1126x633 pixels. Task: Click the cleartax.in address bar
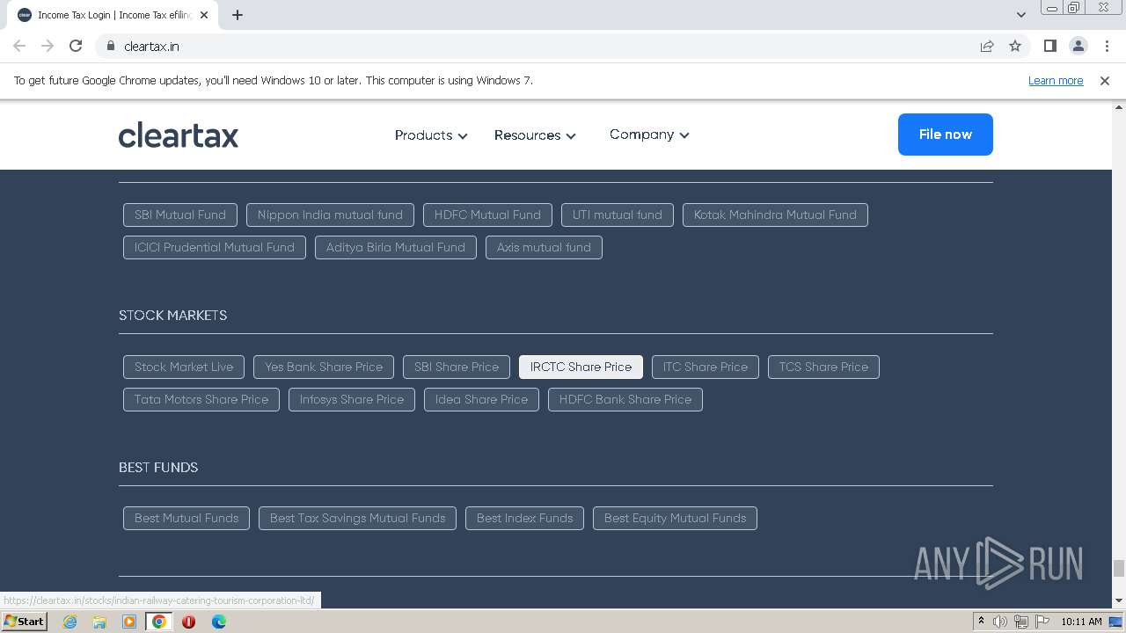(x=545, y=46)
